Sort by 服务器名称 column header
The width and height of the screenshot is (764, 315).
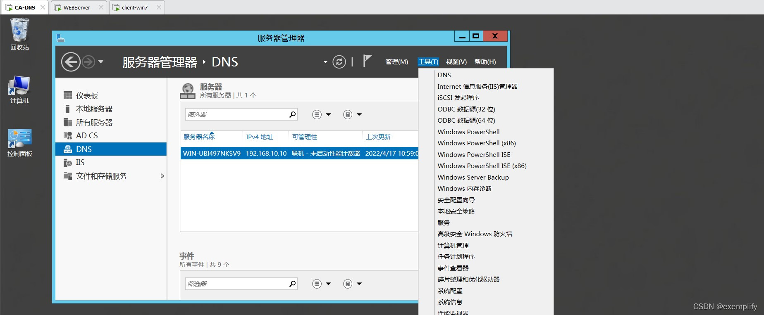199,137
